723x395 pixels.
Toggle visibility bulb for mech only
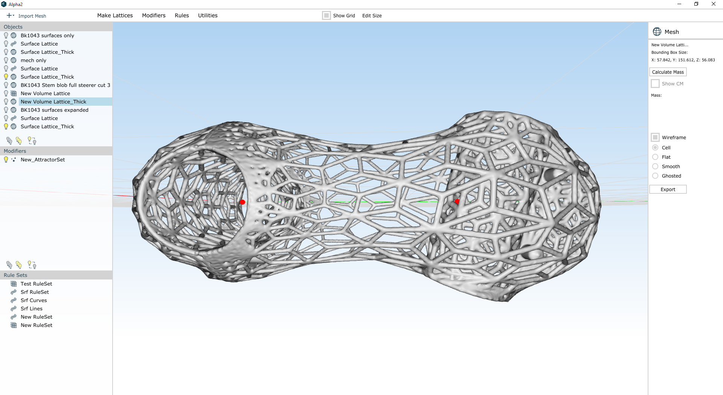click(6, 60)
